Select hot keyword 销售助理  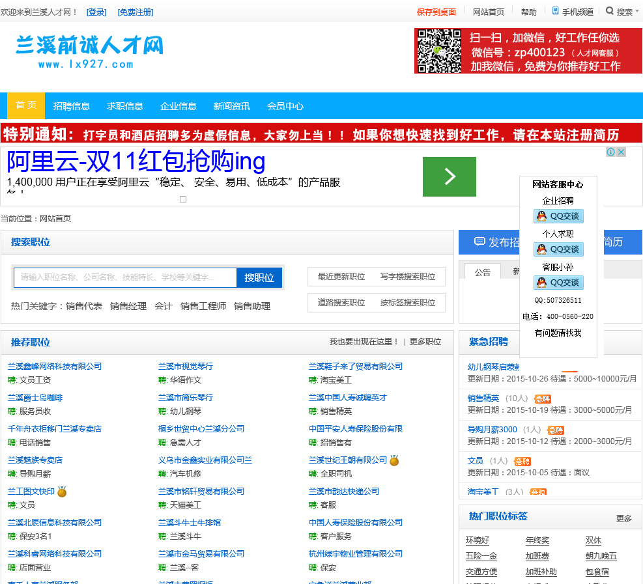251,306
